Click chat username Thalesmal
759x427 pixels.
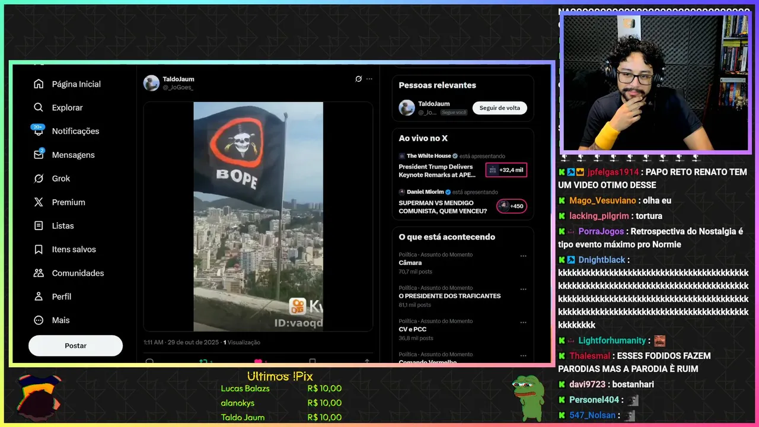pos(590,356)
